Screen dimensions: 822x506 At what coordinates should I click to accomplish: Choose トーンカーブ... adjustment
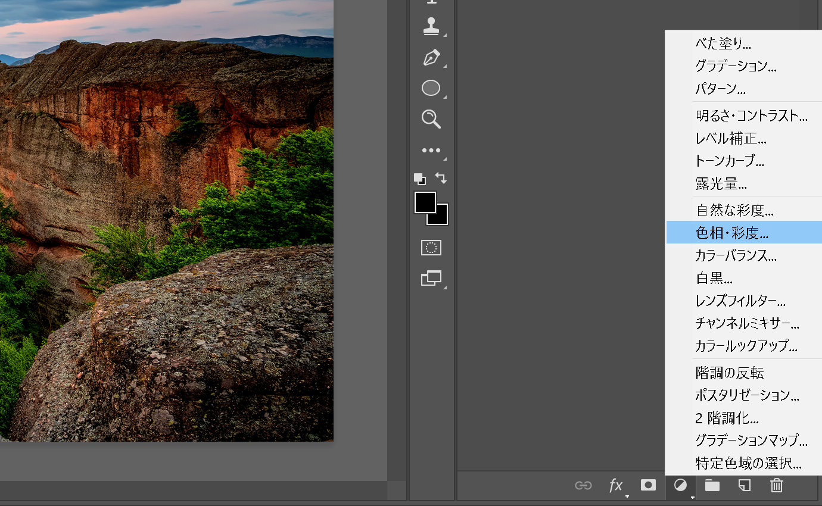[729, 161]
